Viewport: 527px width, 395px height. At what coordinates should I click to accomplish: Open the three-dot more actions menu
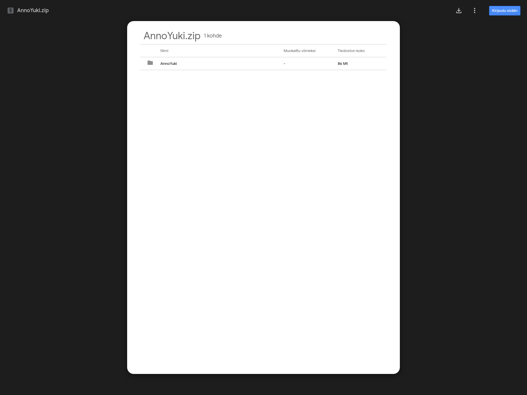click(x=475, y=11)
